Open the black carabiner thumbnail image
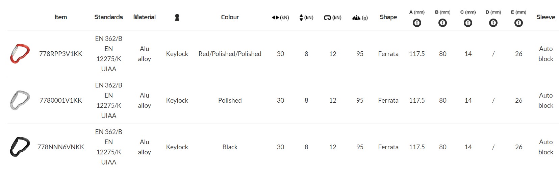This screenshot has height=178, width=559. pos(20,147)
